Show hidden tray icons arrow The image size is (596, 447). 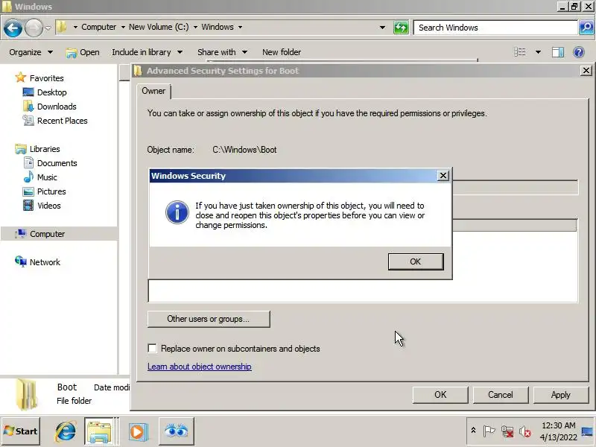click(x=473, y=431)
